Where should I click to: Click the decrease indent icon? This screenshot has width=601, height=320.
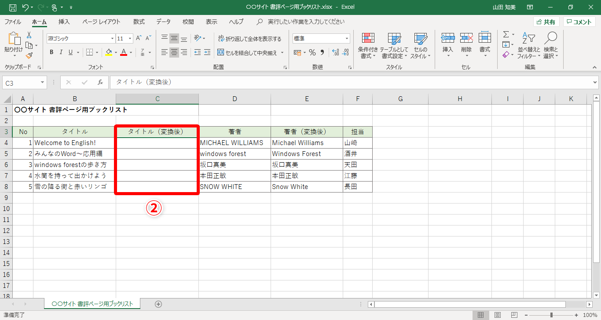point(197,52)
